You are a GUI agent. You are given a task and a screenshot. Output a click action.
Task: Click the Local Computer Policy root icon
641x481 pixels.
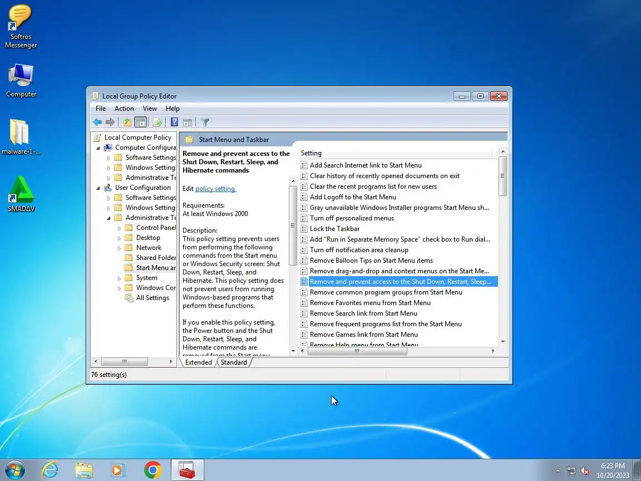[97, 138]
